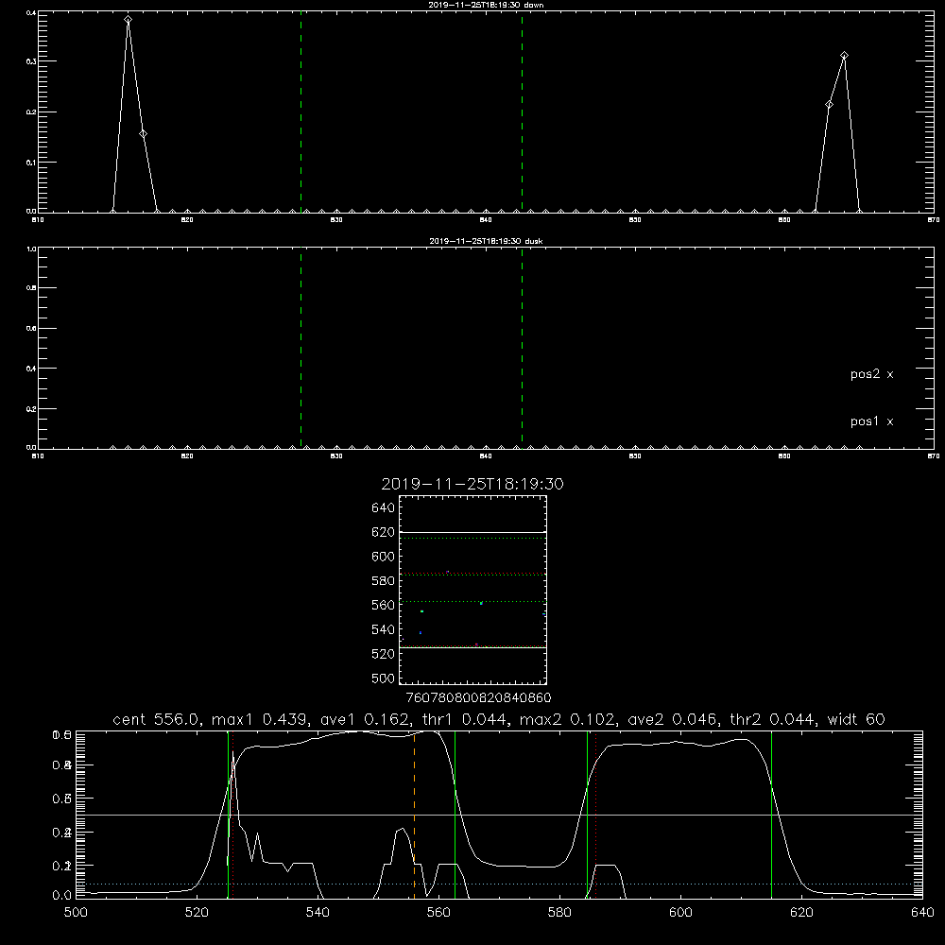Click the white solid line near 619 in small panel

pos(472,533)
